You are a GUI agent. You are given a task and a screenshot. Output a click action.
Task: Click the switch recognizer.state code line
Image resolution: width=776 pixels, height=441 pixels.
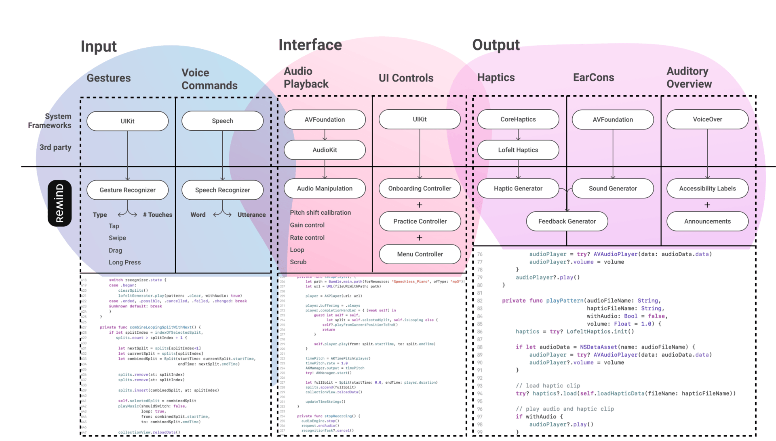coord(137,280)
